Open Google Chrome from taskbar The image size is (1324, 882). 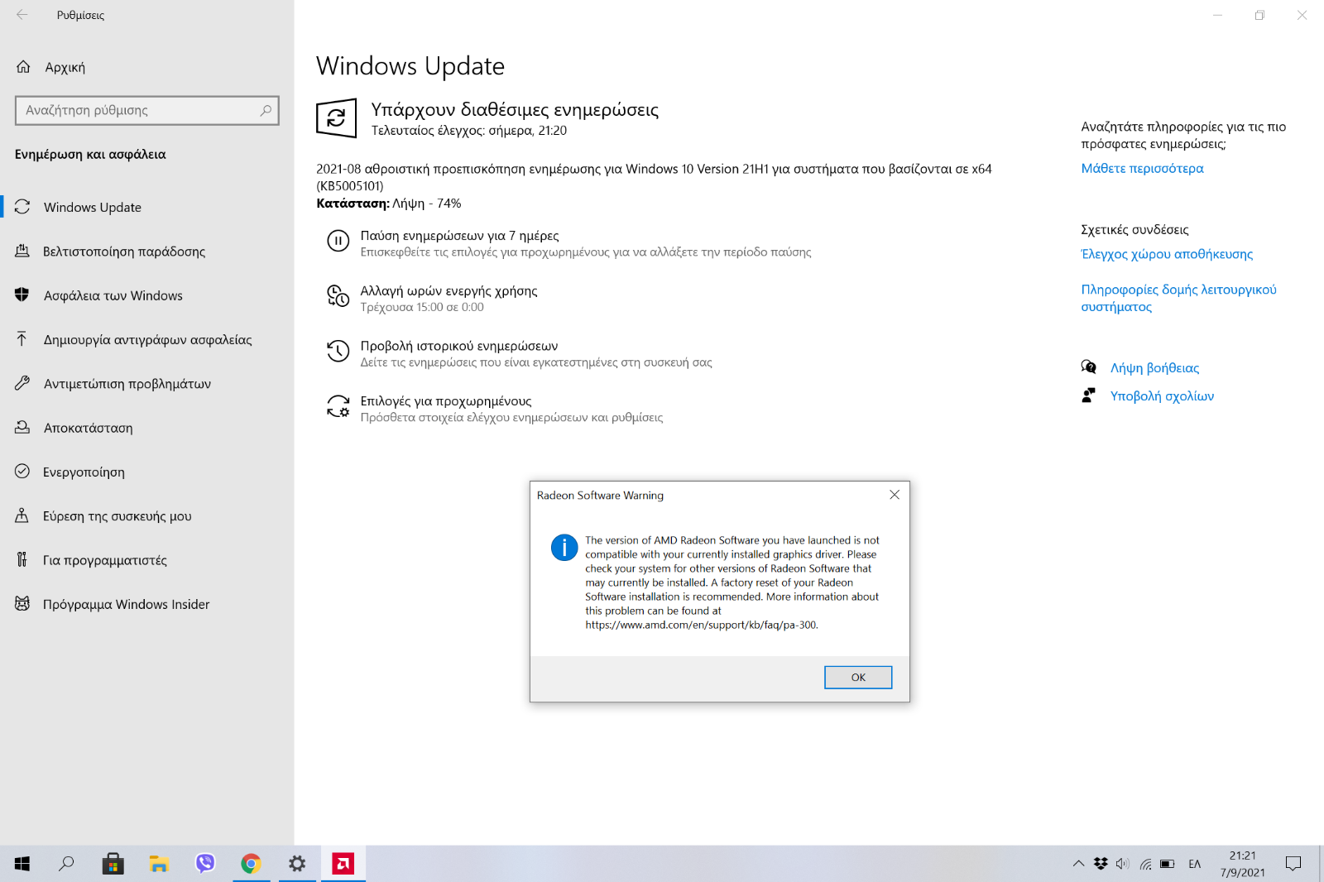[x=251, y=864]
